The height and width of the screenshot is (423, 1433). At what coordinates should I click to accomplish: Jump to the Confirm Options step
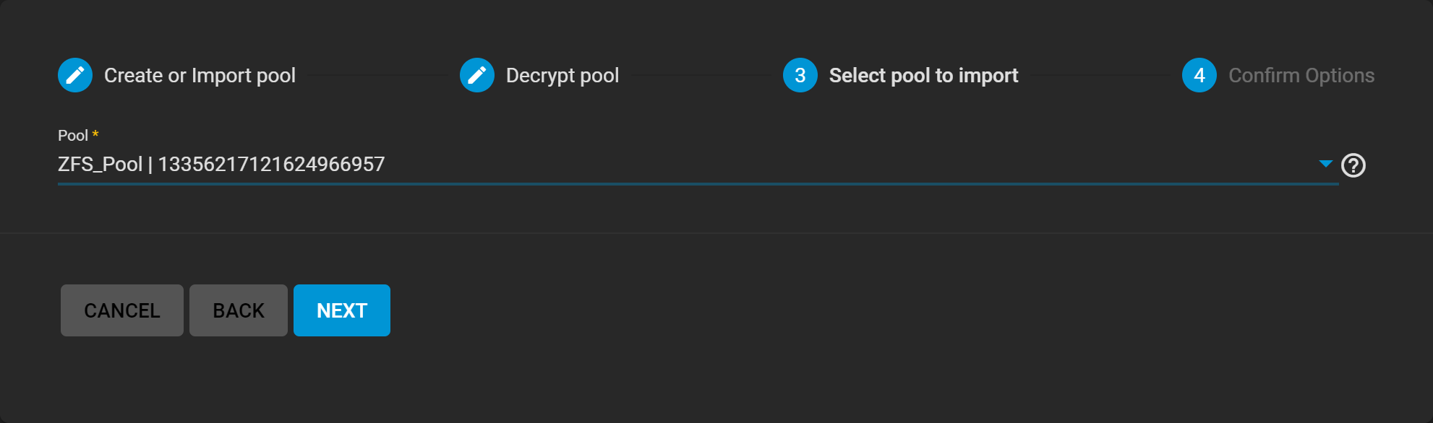(x=1301, y=75)
